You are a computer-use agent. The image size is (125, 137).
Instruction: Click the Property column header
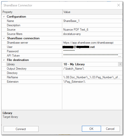(x=32, y=12)
